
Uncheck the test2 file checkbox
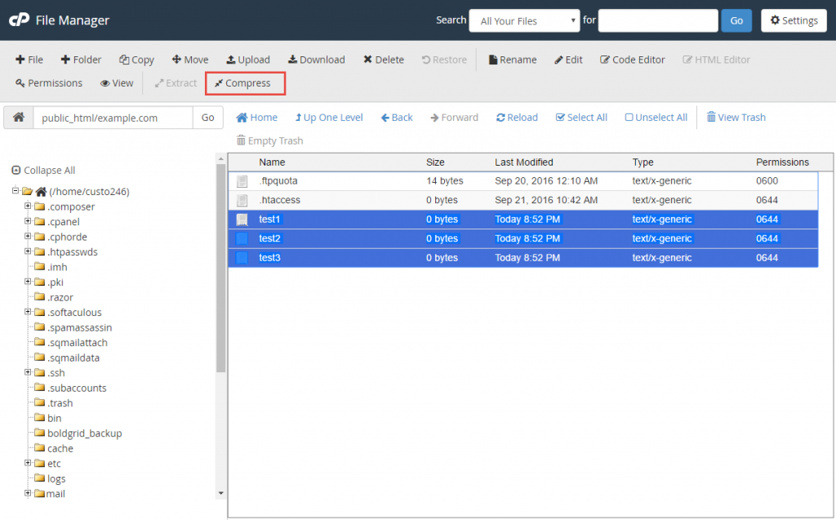point(240,238)
